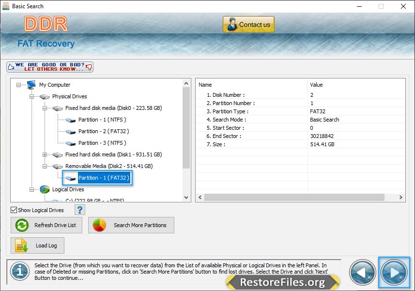Click the Search More Partitions button
Viewport: 415px width, 291px height.
[x=131, y=225]
